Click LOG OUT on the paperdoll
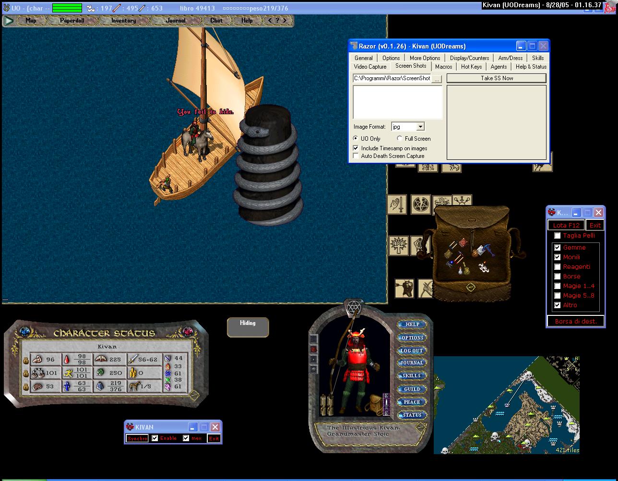Screen dimensions: 618x481 coord(412,351)
